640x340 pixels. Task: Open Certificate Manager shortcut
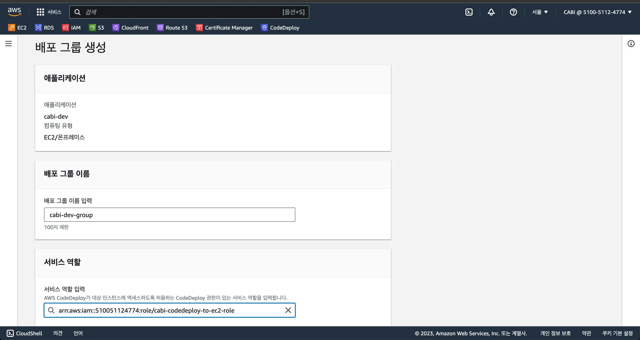coord(224,28)
